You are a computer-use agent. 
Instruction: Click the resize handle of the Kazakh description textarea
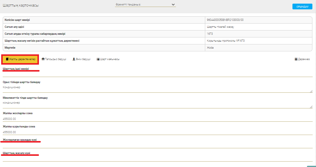[311, 106]
